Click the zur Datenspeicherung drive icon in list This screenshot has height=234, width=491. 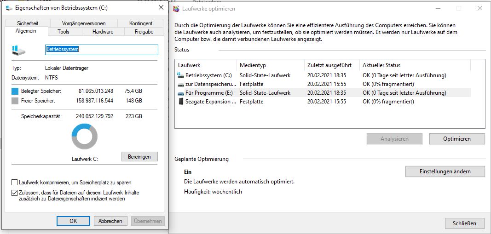181,84
